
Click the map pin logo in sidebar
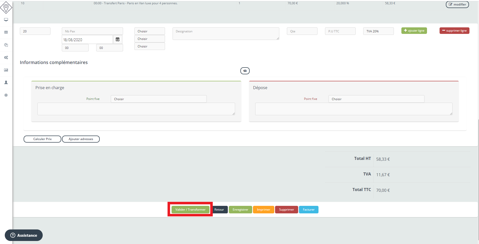click(6, 7)
